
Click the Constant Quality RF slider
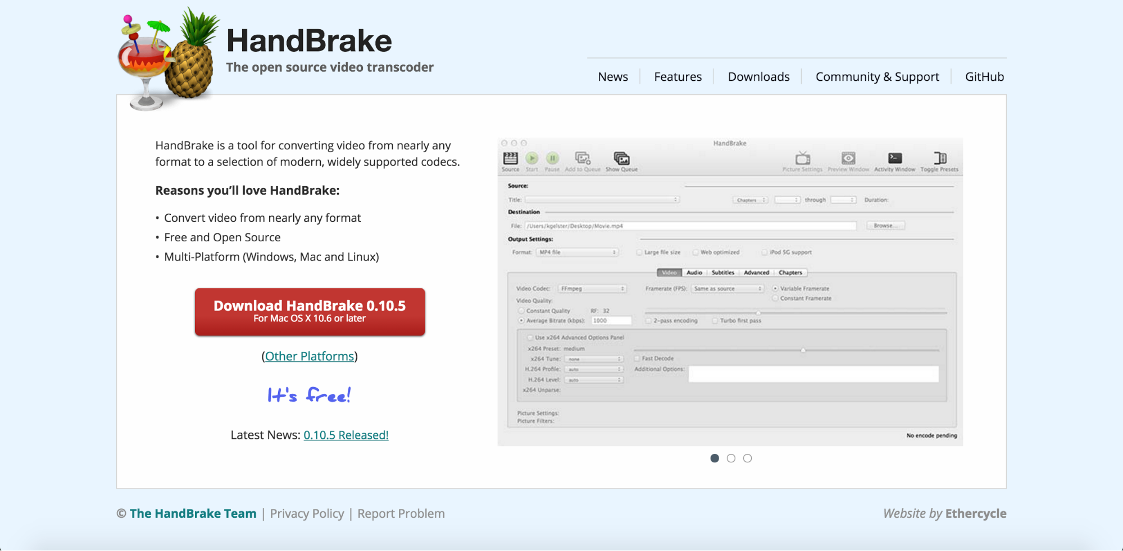pyautogui.click(x=795, y=313)
